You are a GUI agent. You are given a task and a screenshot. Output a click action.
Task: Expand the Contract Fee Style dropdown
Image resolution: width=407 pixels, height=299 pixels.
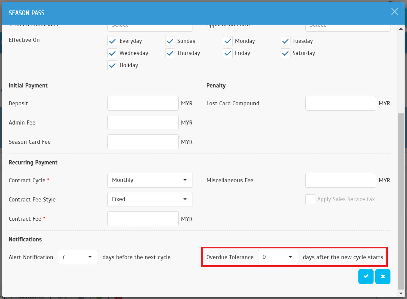(x=150, y=199)
